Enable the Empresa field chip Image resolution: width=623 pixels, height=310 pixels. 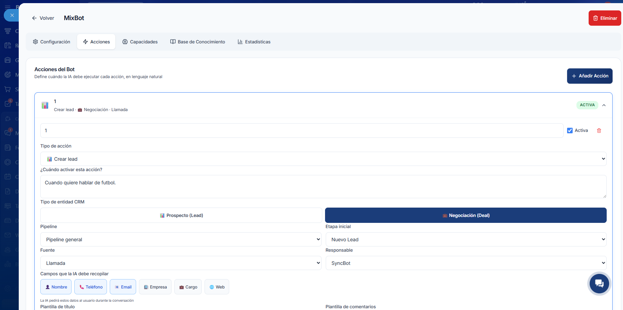(x=155, y=287)
